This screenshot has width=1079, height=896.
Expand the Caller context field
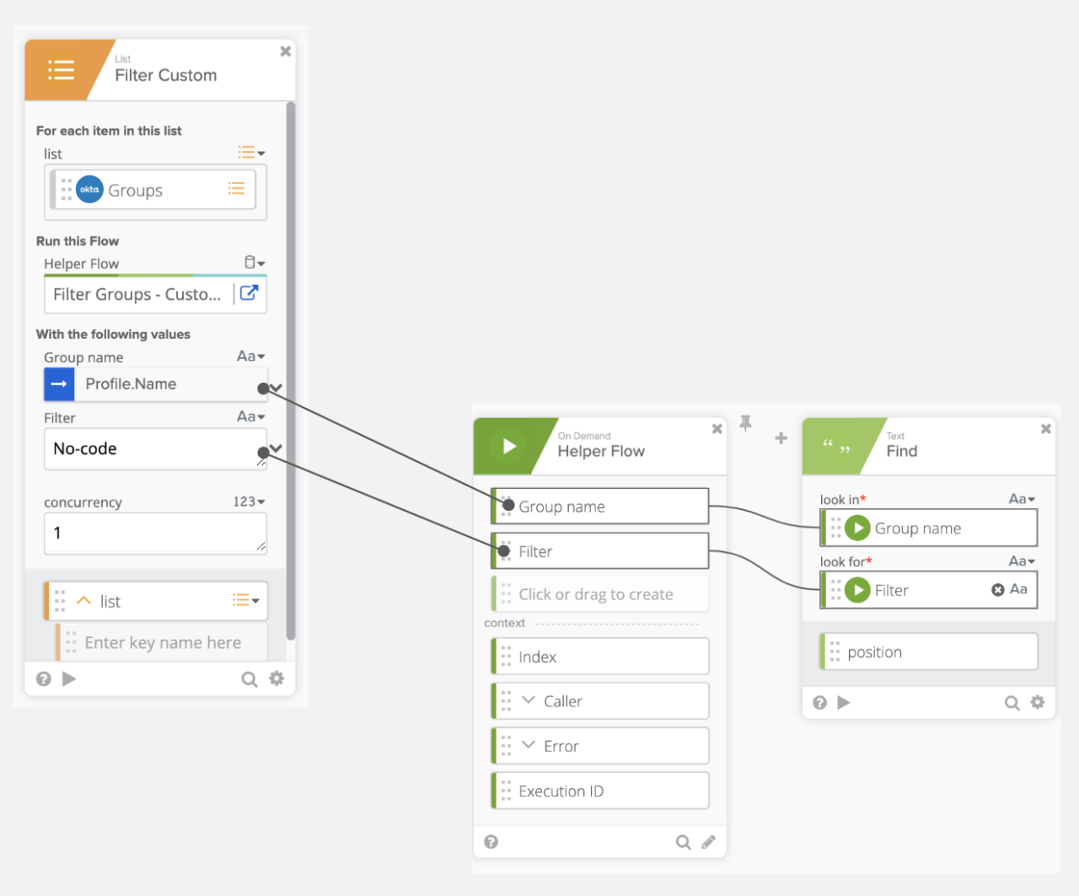529,700
